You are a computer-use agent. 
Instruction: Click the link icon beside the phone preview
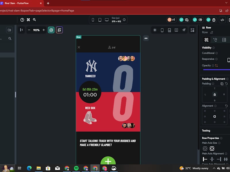click(x=146, y=38)
